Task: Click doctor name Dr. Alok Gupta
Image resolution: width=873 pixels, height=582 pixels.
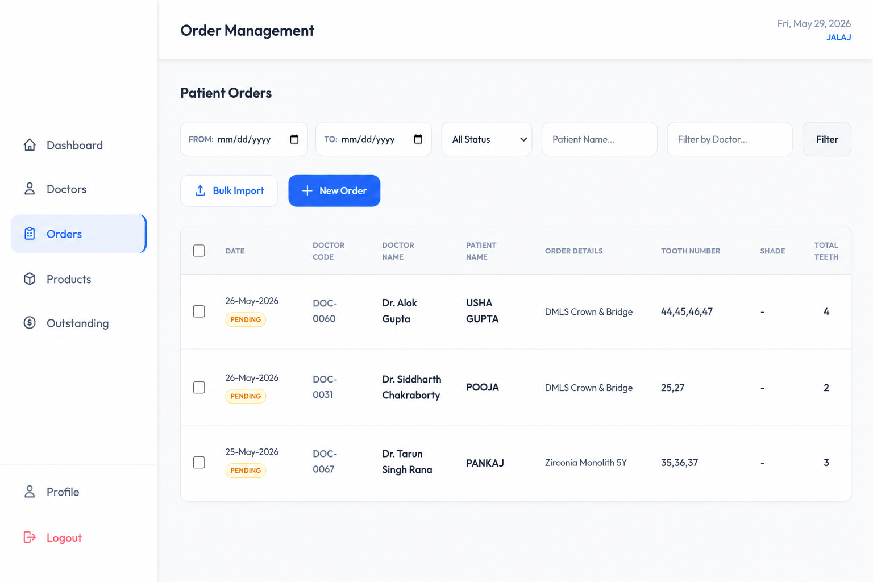Action: tap(400, 311)
